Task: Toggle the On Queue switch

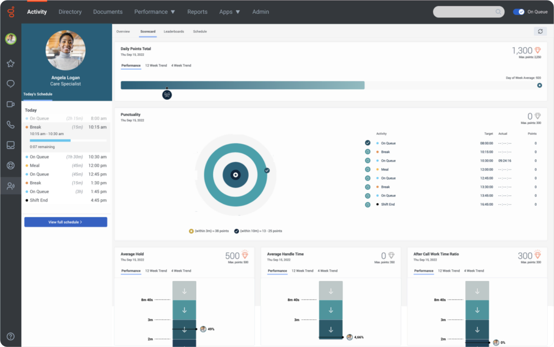Action: coord(519,12)
